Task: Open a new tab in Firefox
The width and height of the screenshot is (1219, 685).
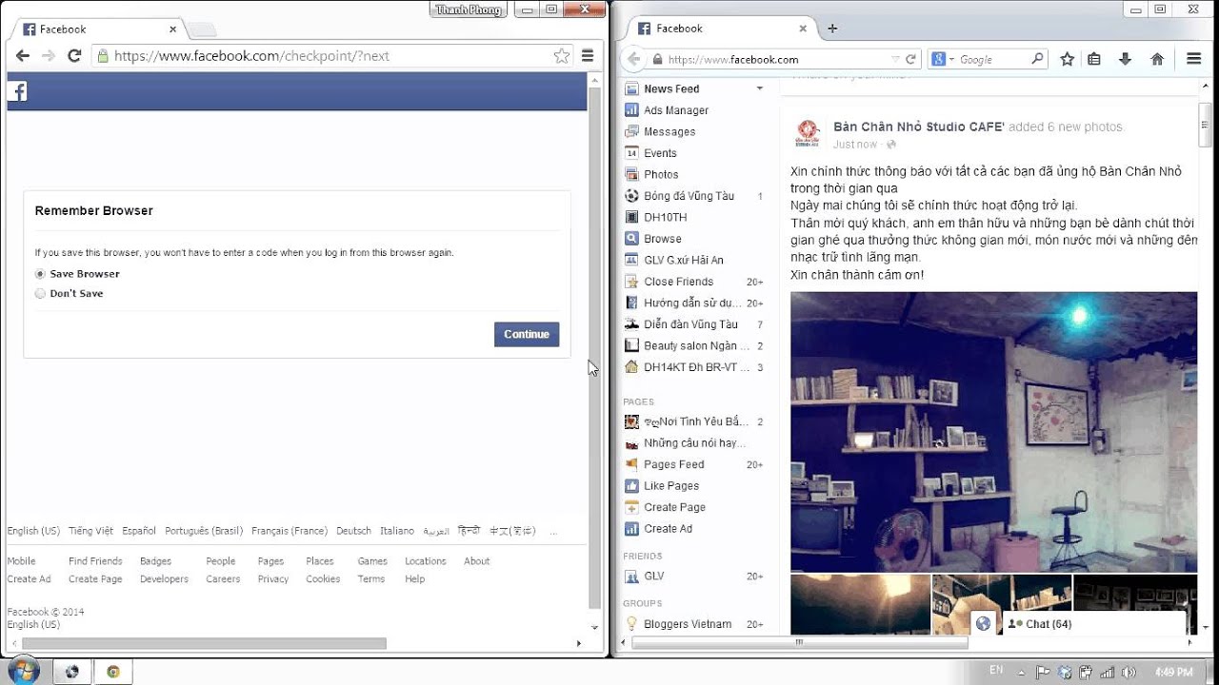Action: [x=832, y=29]
